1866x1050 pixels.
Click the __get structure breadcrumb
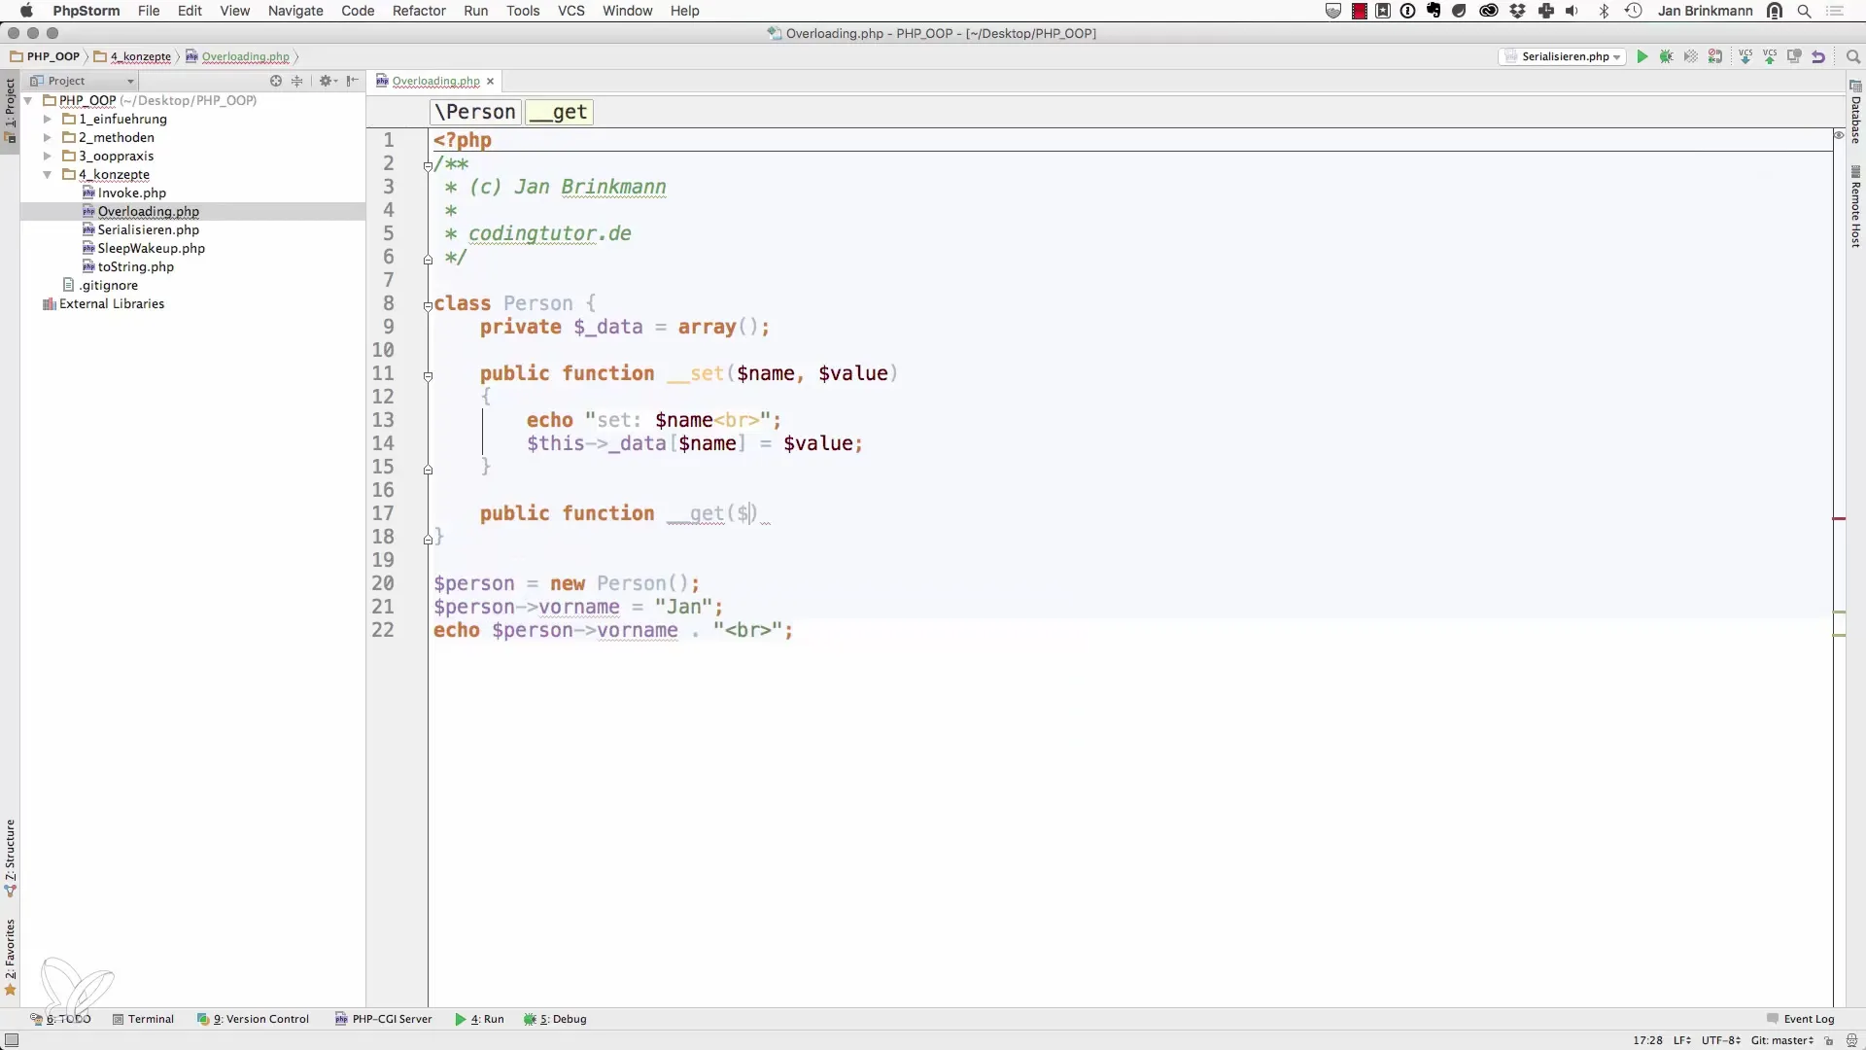(x=559, y=112)
